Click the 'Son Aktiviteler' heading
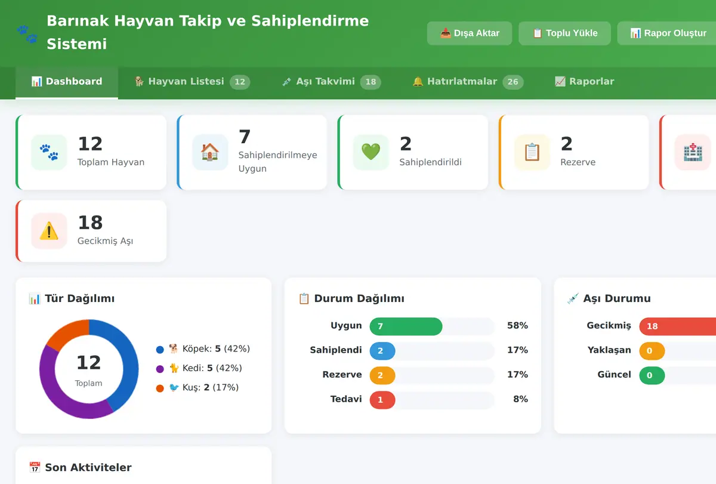Viewport: 716px width, 484px height. (x=88, y=467)
